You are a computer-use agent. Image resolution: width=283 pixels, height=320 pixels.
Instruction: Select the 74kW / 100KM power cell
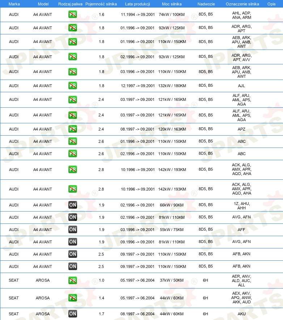[x=172, y=14]
